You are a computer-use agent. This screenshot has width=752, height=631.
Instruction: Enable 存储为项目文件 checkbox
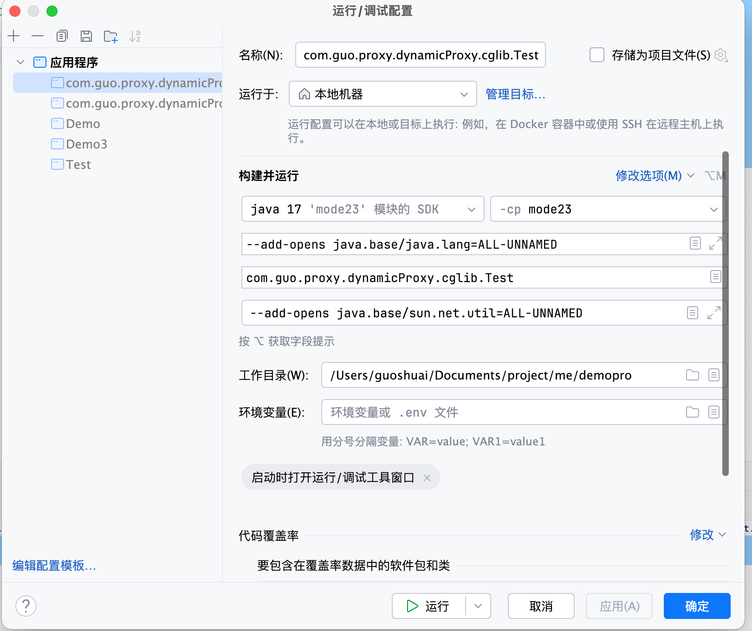[597, 55]
